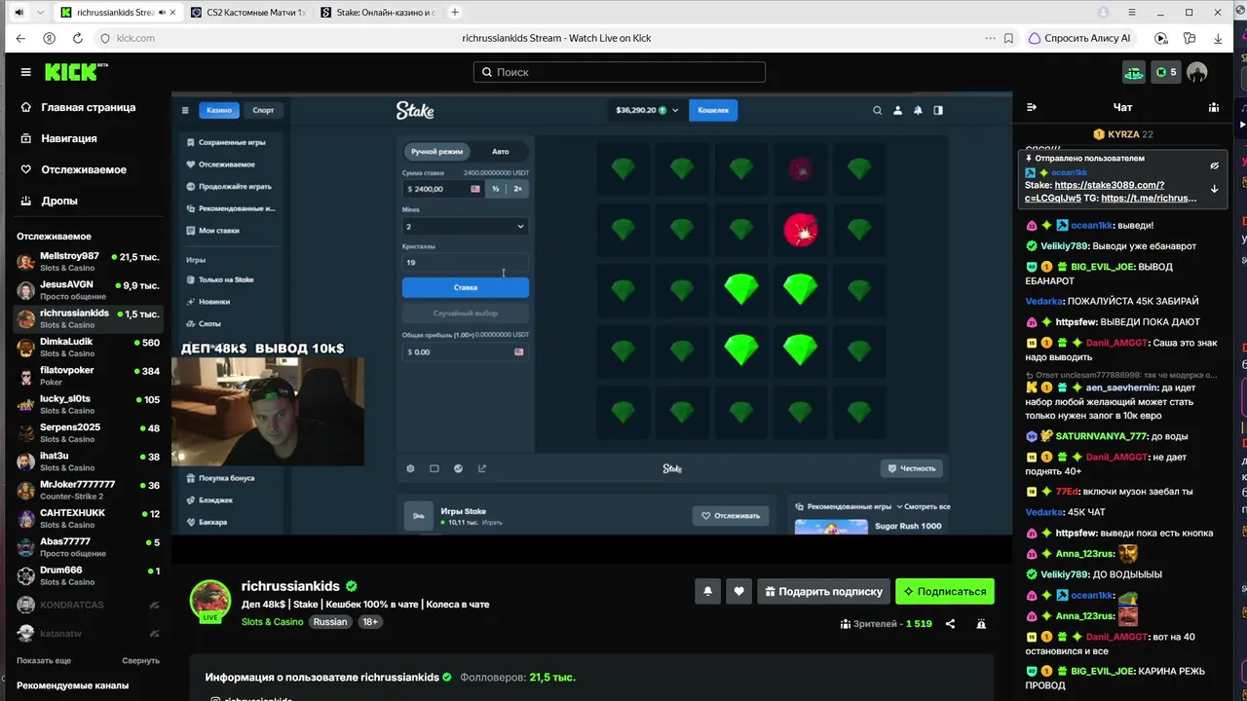1247x701 pixels.
Task: Share the stream with the share icon
Action: click(950, 624)
